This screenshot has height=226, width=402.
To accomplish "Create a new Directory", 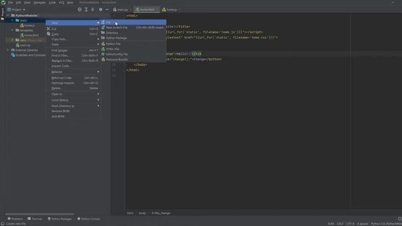I will pos(133,33).
